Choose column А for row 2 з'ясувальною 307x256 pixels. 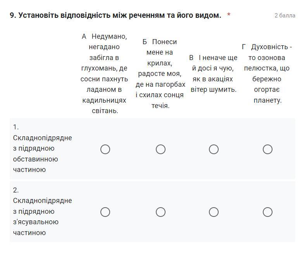105,212
